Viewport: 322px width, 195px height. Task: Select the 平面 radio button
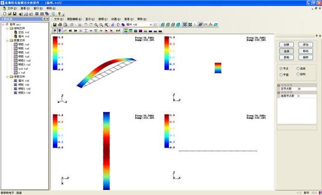coord(281,75)
